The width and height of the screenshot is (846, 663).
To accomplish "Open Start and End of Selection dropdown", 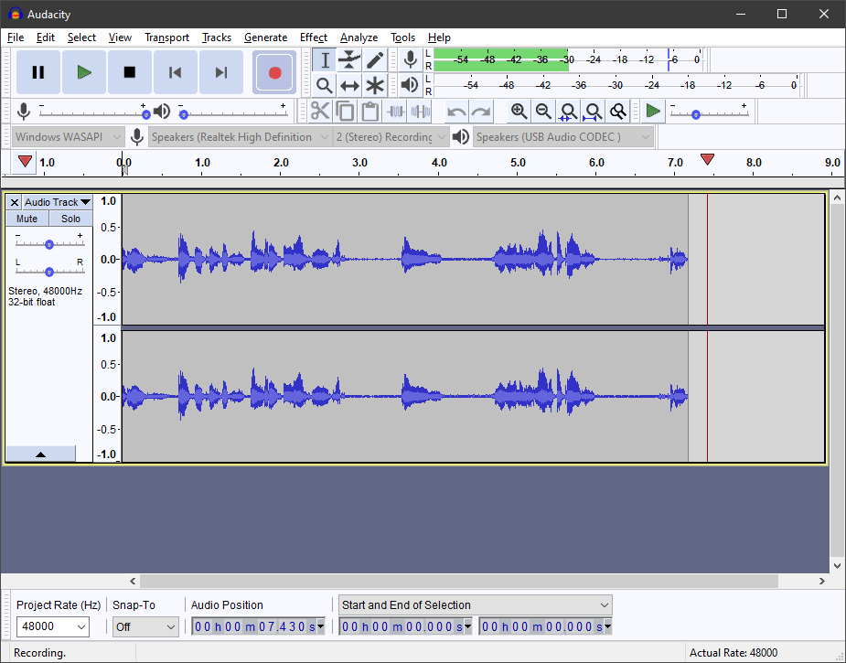I will 476,605.
